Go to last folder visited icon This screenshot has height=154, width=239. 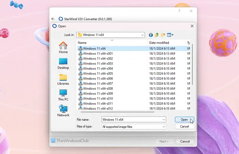(x=151, y=35)
